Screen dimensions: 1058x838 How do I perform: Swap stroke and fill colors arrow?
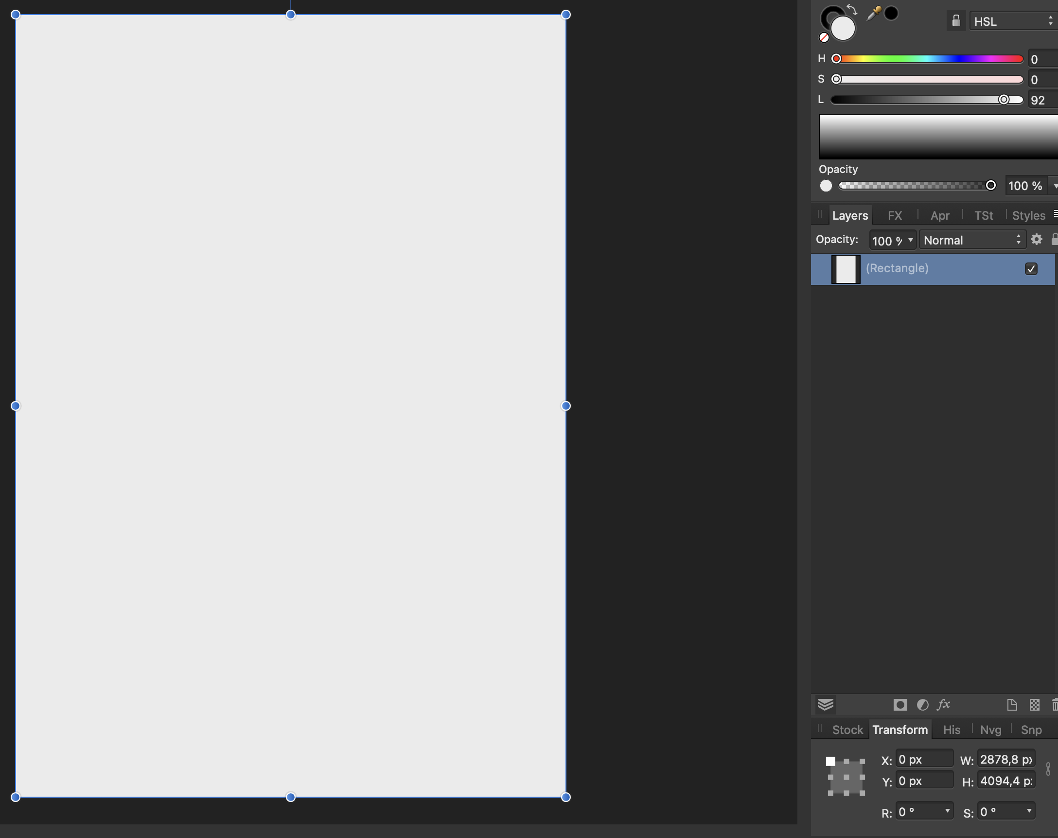click(852, 9)
